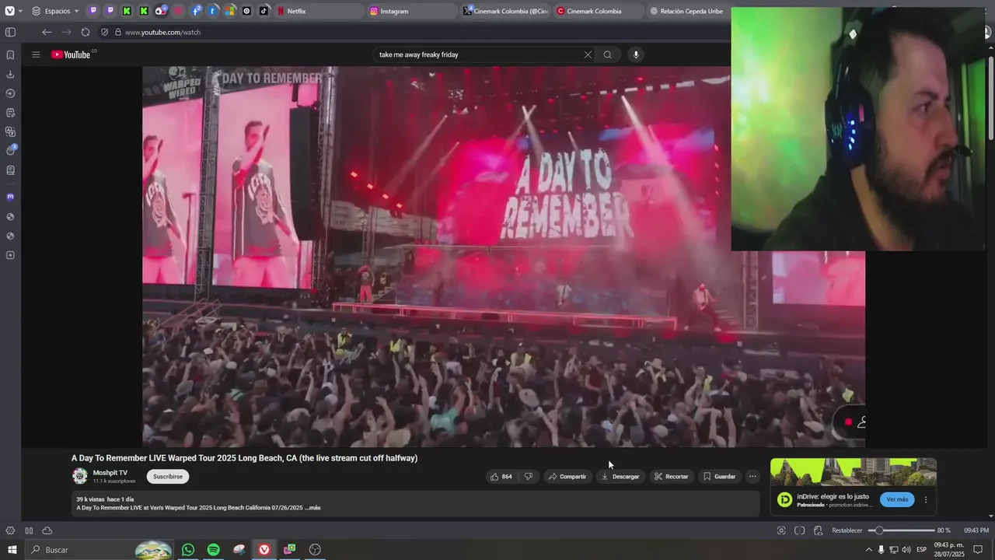995x560 pixels.
Task: Open the inDrive ad banner image
Action: [x=854, y=472]
